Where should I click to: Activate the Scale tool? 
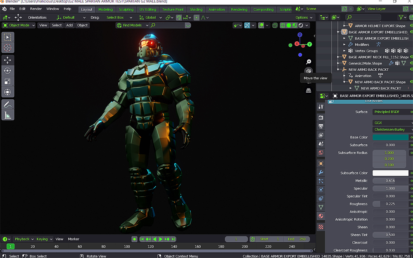[7, 81]
